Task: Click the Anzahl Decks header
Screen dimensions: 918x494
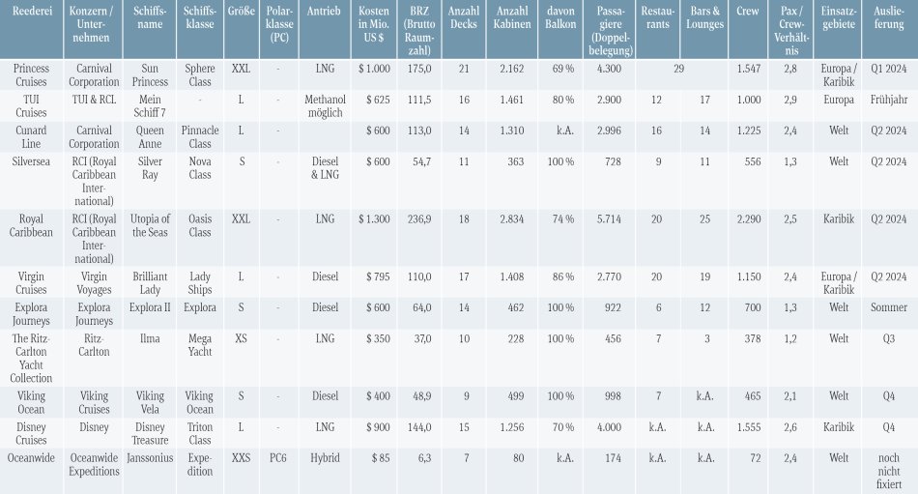Action: pyautogui.click(x=464, y=17)
